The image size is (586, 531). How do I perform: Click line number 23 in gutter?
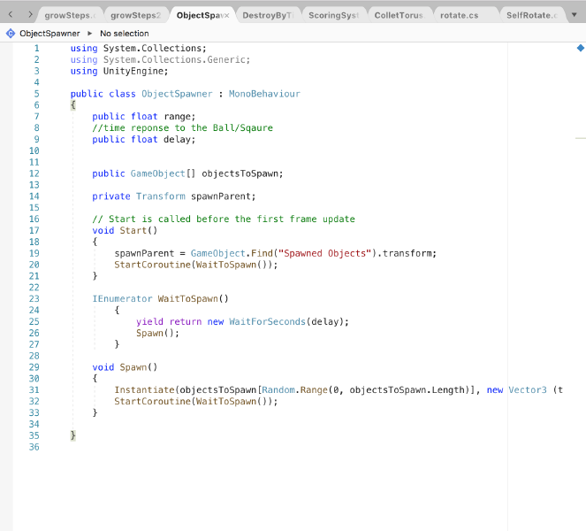tap(34, 298)
